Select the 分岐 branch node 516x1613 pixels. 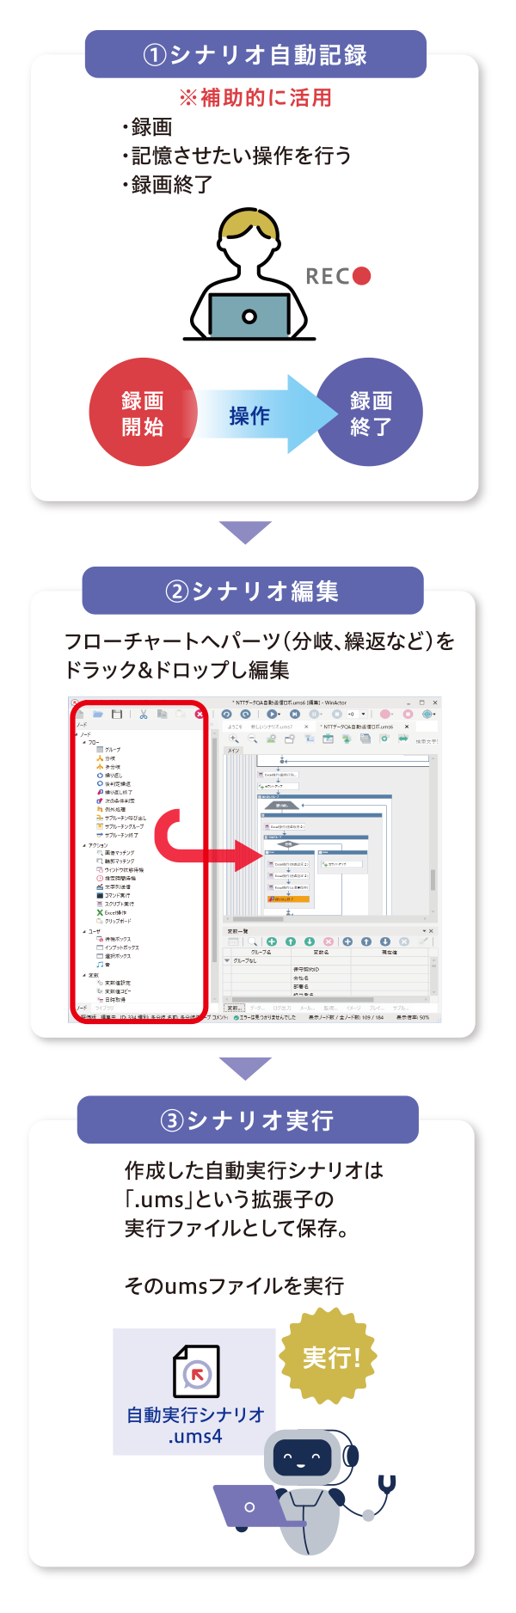107,758
